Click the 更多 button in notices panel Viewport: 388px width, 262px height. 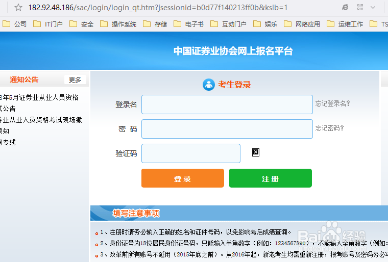coord(75,80)
